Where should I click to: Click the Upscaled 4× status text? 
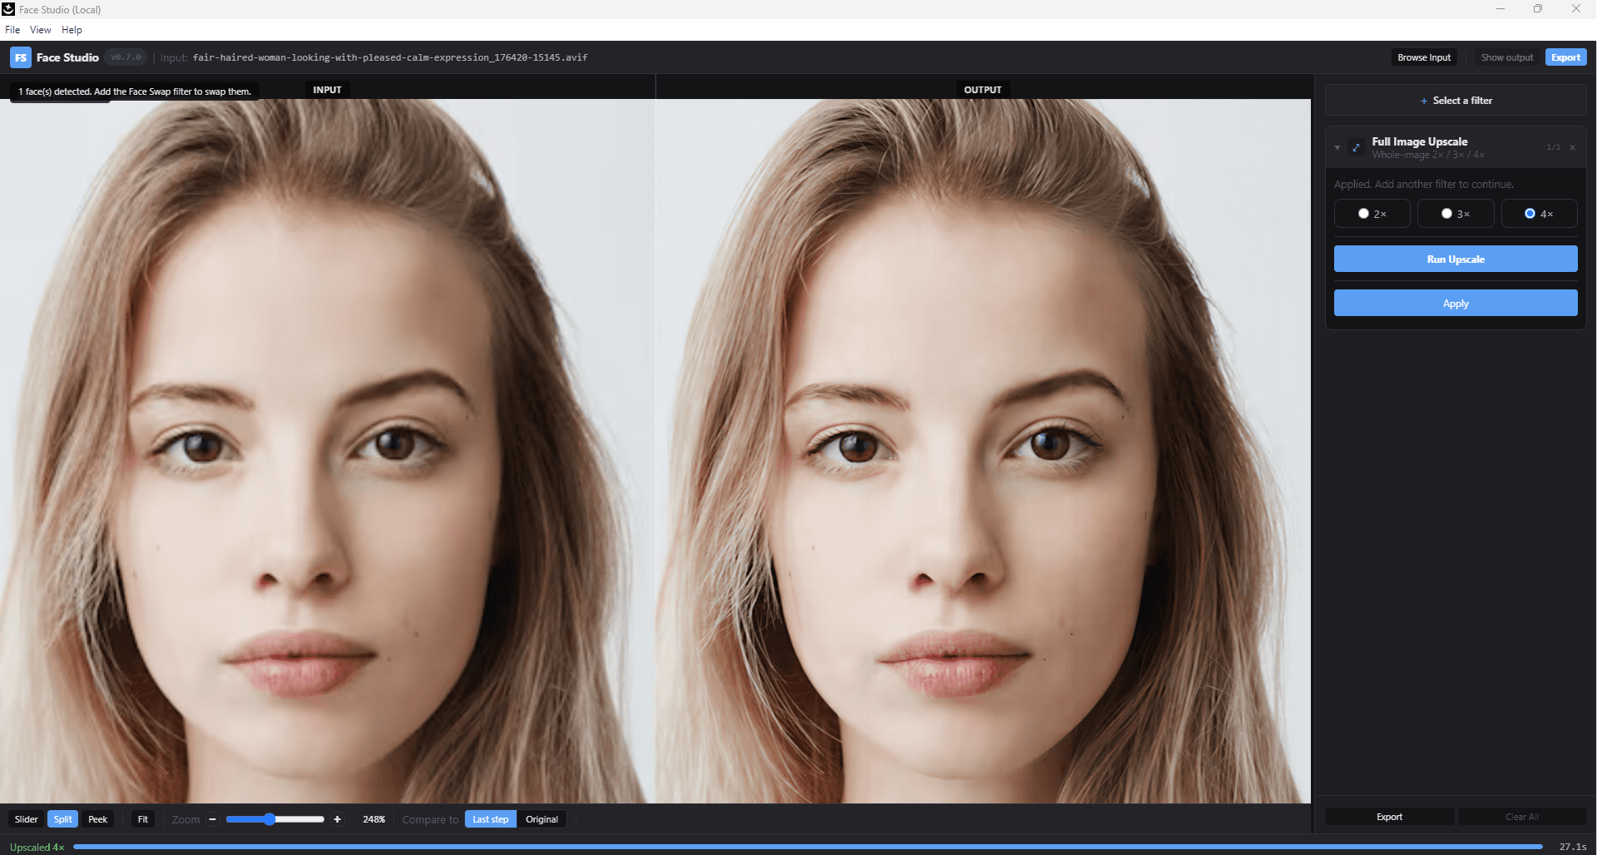point(37,847)
